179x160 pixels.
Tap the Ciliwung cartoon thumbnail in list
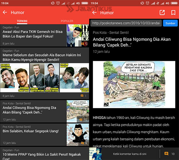click(78, 111)
